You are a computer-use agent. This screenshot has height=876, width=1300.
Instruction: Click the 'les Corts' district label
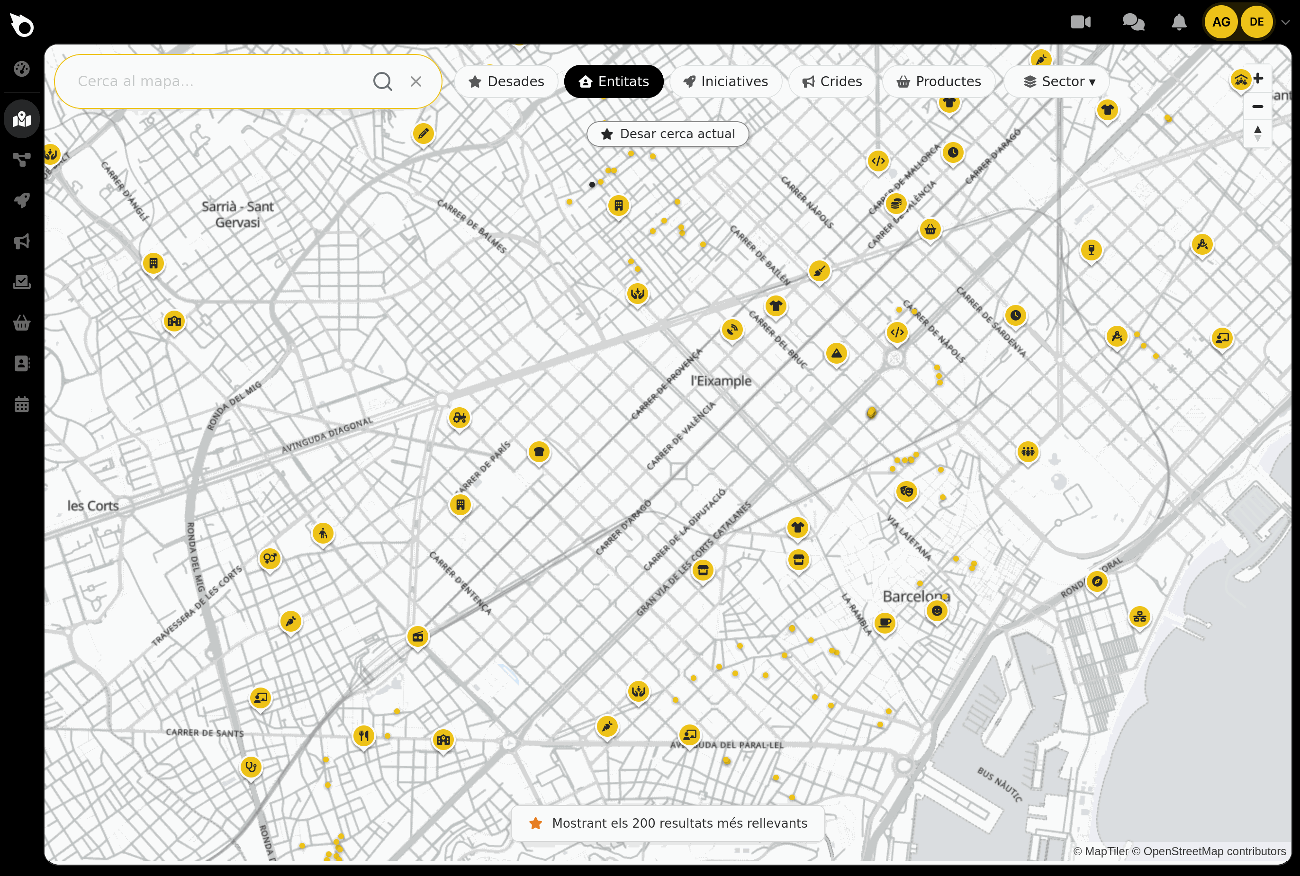(x=93, y=506)
